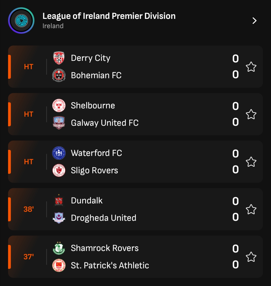Click the League of Ireland competition logo

(21, 20)
